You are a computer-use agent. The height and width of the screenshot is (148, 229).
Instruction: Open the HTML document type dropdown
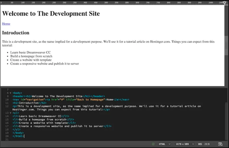tap(164, 144)
